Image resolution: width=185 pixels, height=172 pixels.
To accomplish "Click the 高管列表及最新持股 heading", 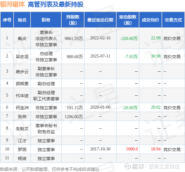I will click(x=55, y=5).
